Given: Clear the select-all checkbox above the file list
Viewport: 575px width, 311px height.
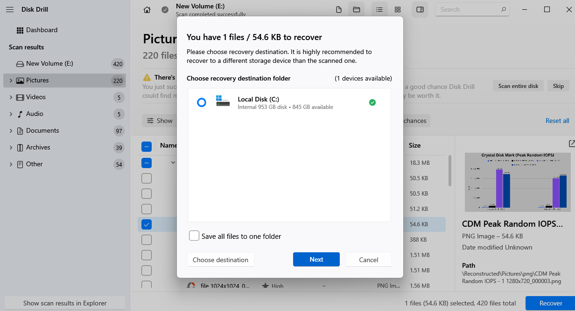Looking at the screenshot, I should pos(147,146).
